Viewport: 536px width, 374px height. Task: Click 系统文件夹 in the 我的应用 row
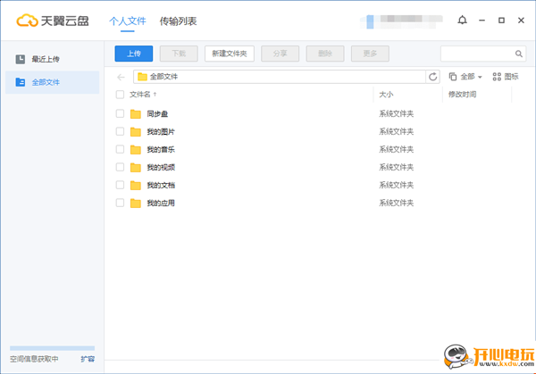click(396, 203)
